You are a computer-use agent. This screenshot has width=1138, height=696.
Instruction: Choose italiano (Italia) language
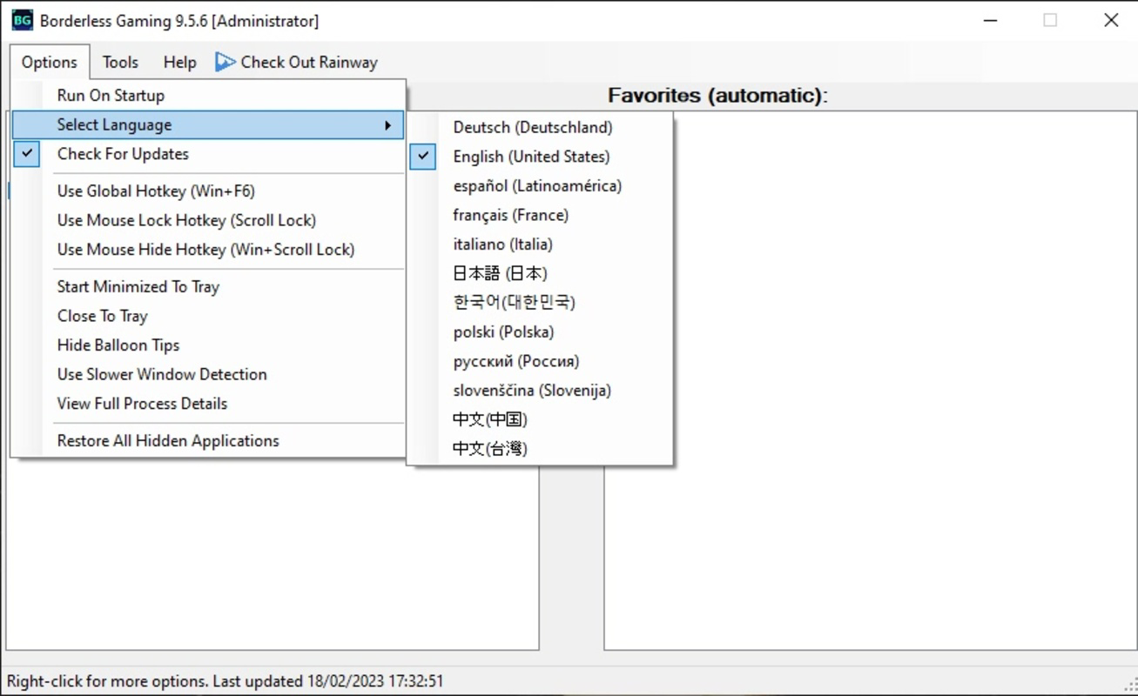[540, 244]
